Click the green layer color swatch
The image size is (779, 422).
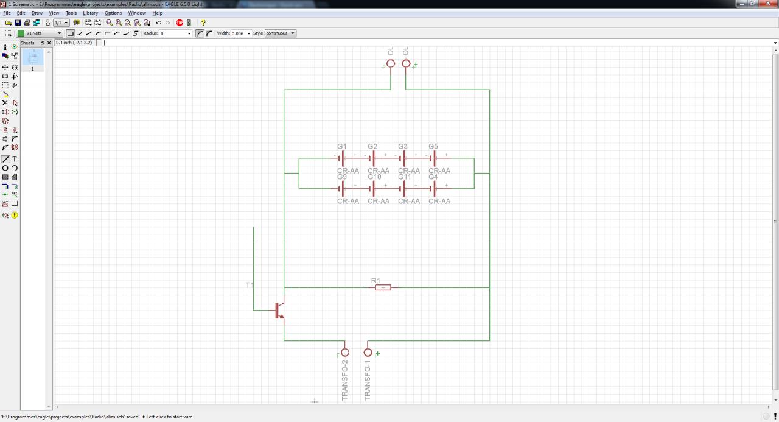click(x=21, y=33)
